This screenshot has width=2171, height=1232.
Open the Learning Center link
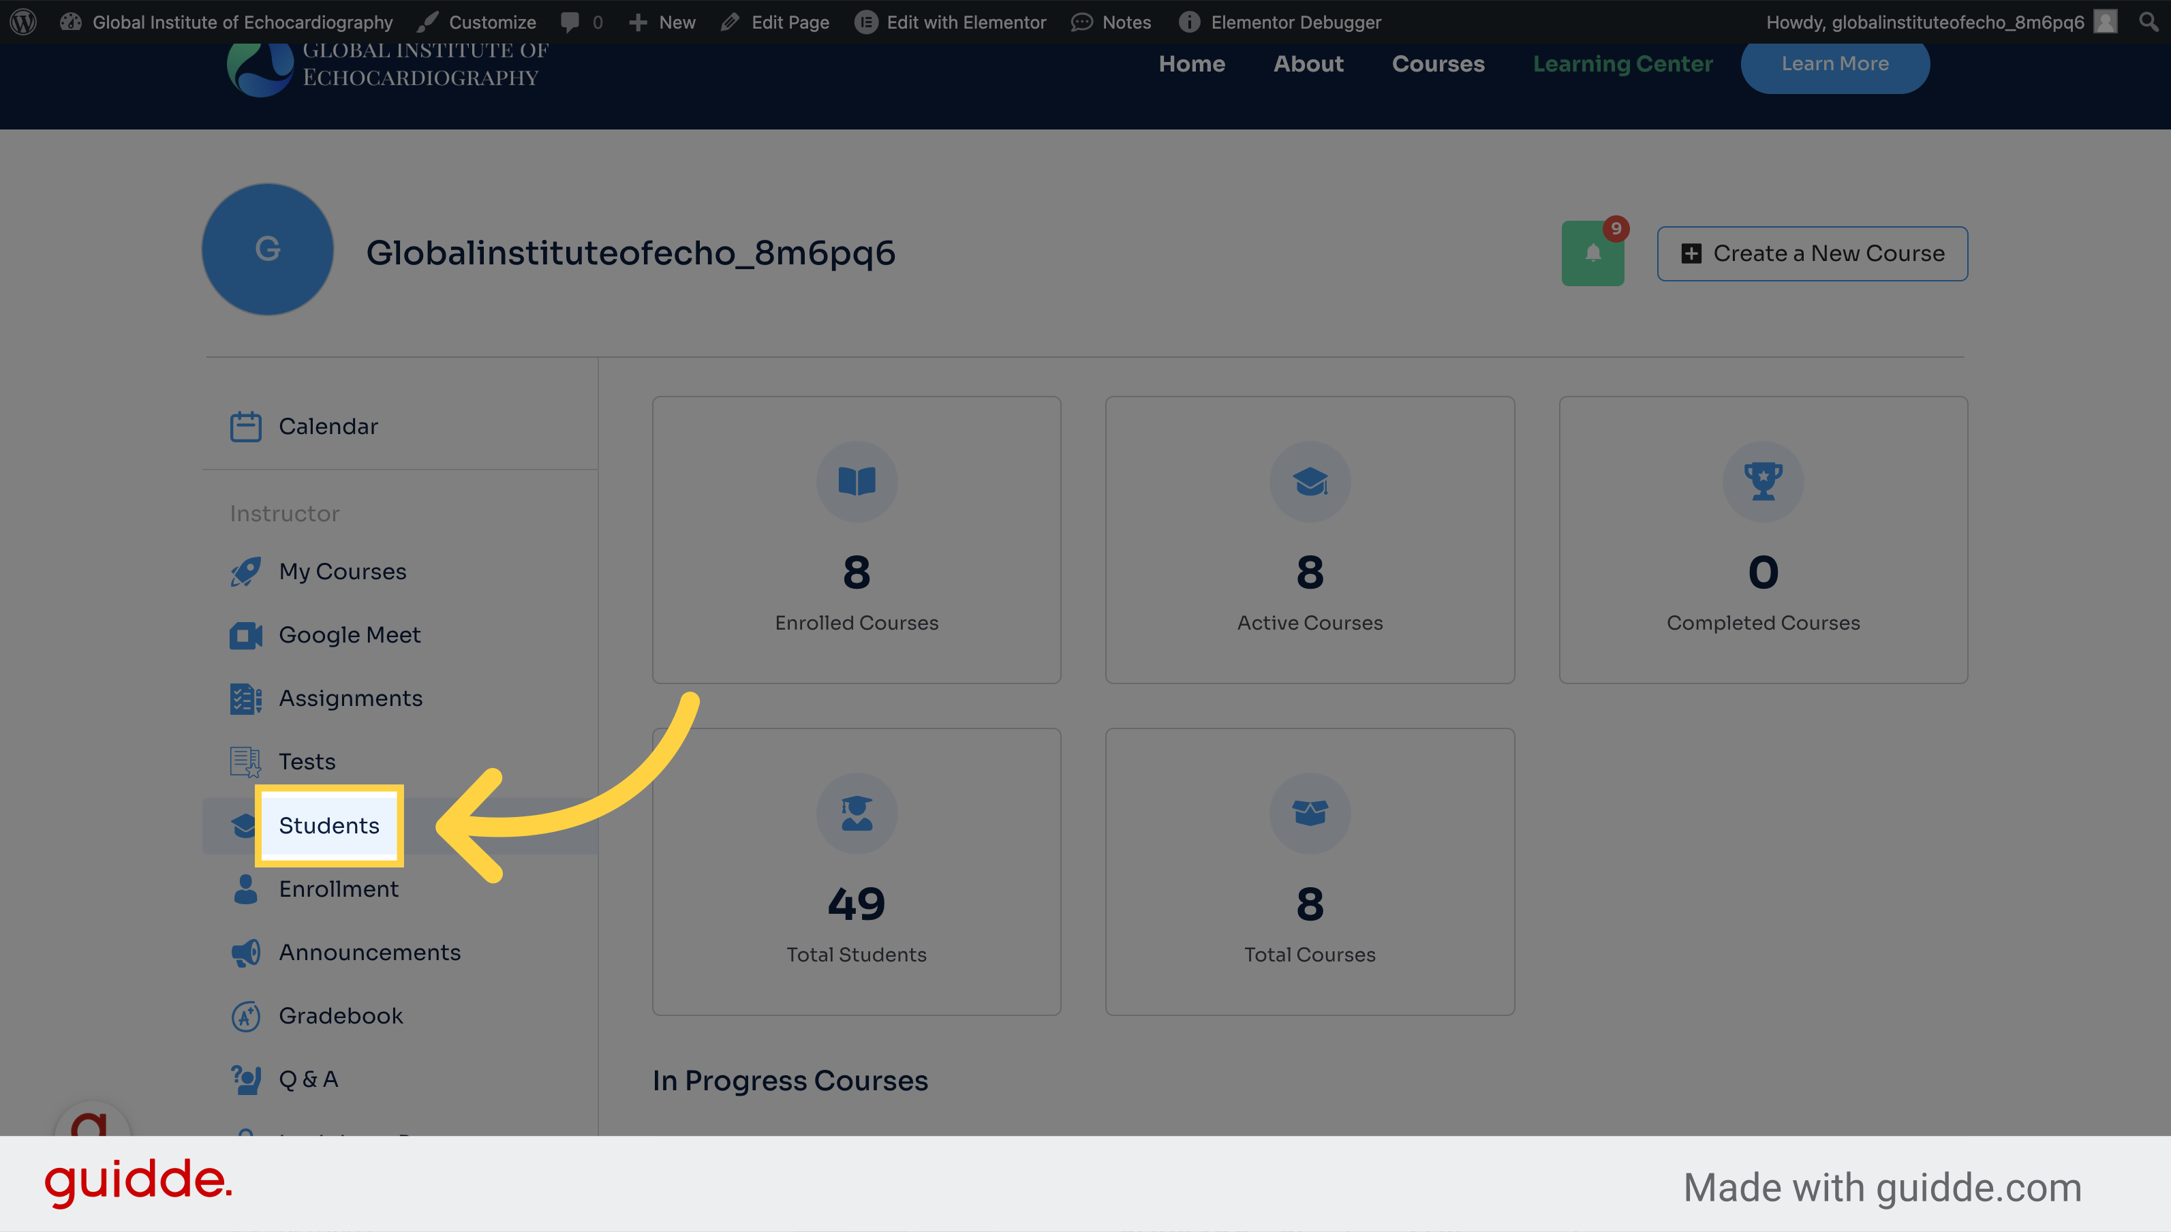pos(1622,63)
